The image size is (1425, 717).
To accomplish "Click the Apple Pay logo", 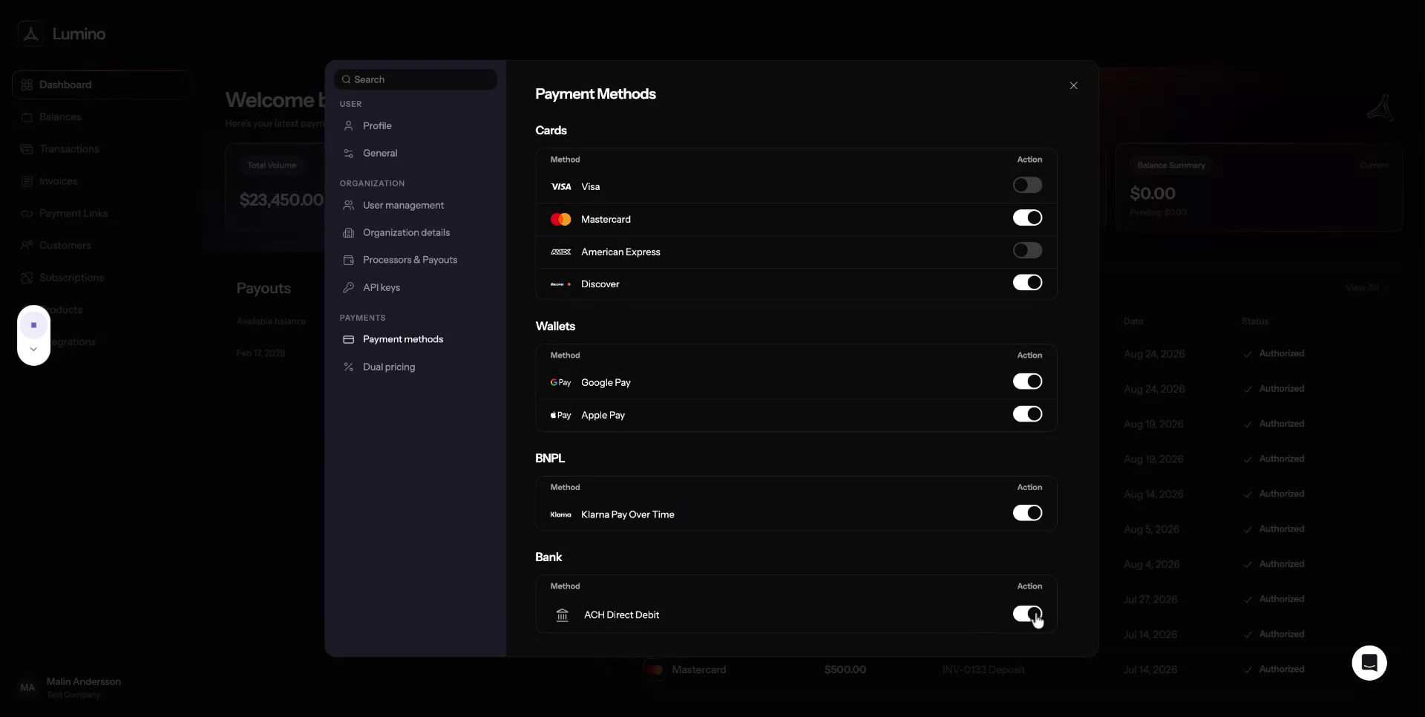I will click(x=561, y=416).
